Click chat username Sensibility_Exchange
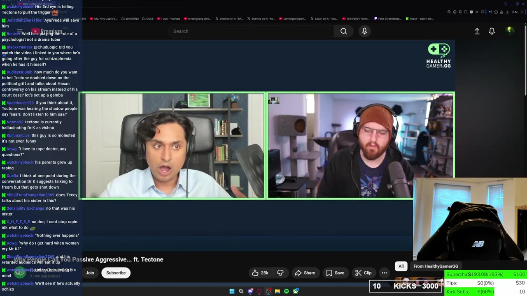 pyautogui.click(x=26, y=208)
